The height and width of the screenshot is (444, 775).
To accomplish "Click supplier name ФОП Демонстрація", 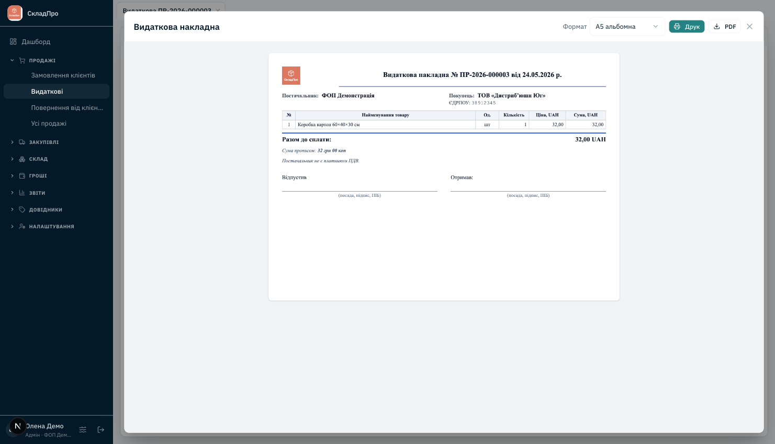I will coord(348,95).
